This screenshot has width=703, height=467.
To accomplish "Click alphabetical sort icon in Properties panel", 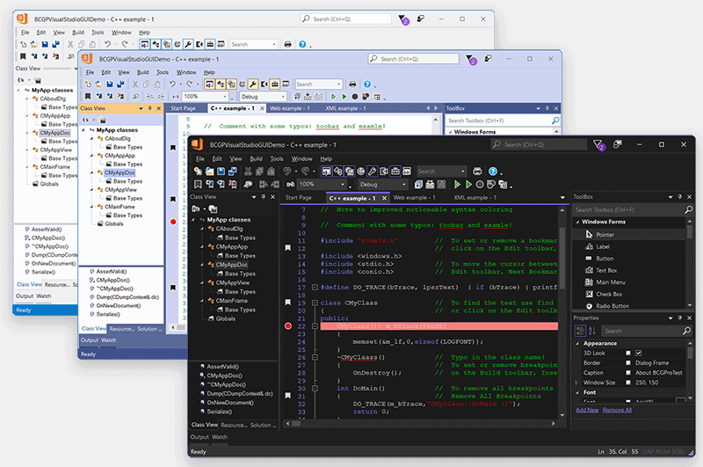I will 591,331.
